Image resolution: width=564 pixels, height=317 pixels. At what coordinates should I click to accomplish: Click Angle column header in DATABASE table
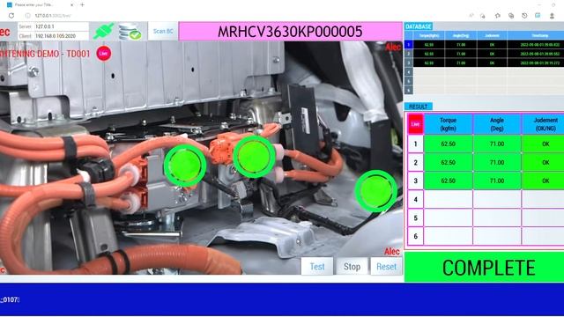click(x=460, y=35)
